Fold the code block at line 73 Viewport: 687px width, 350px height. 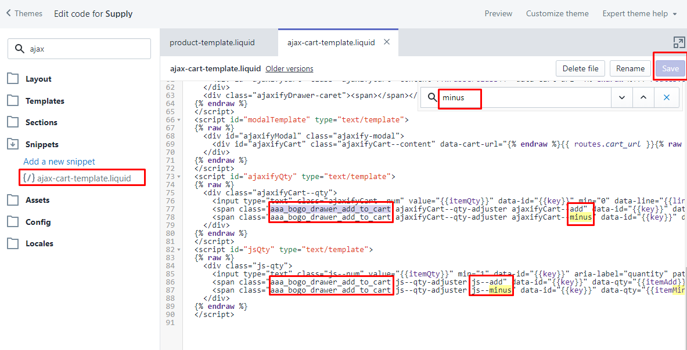pyautogui.click(x=179, y=177)
